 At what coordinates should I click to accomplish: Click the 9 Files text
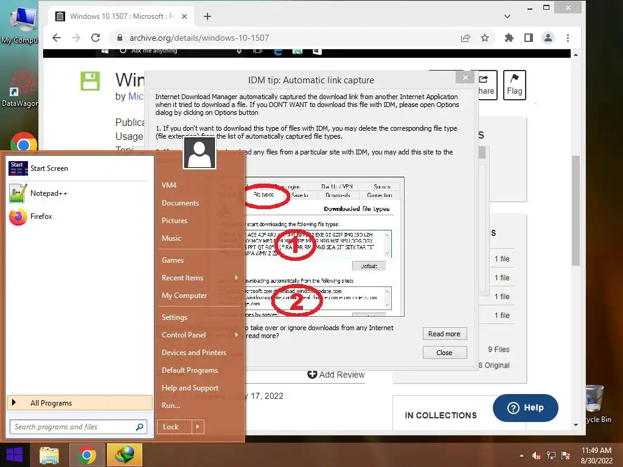pyautogui.click(x=499, y=350)
